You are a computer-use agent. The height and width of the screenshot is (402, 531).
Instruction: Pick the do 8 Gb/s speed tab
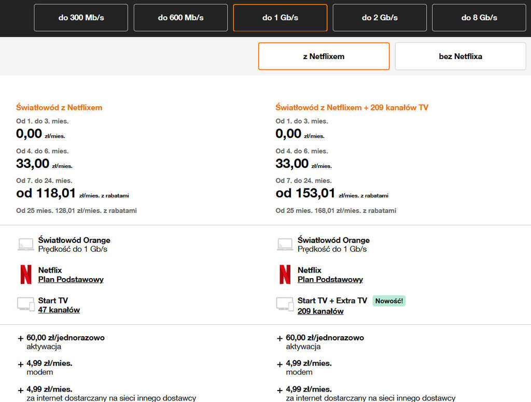(x=479, y=18)
